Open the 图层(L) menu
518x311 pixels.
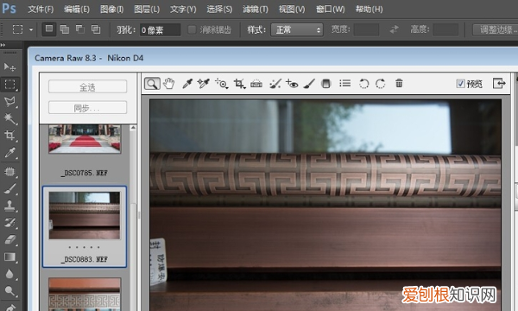pyautogui.click(x=147, y=9)
